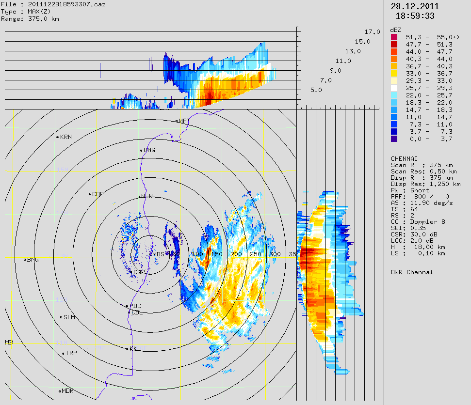
Task: Click the time 18:59:33
Action: [415, 16]
